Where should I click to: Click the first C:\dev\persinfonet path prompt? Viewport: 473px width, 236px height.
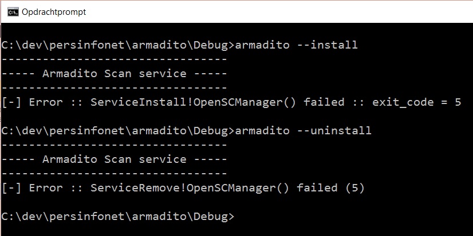118,45
